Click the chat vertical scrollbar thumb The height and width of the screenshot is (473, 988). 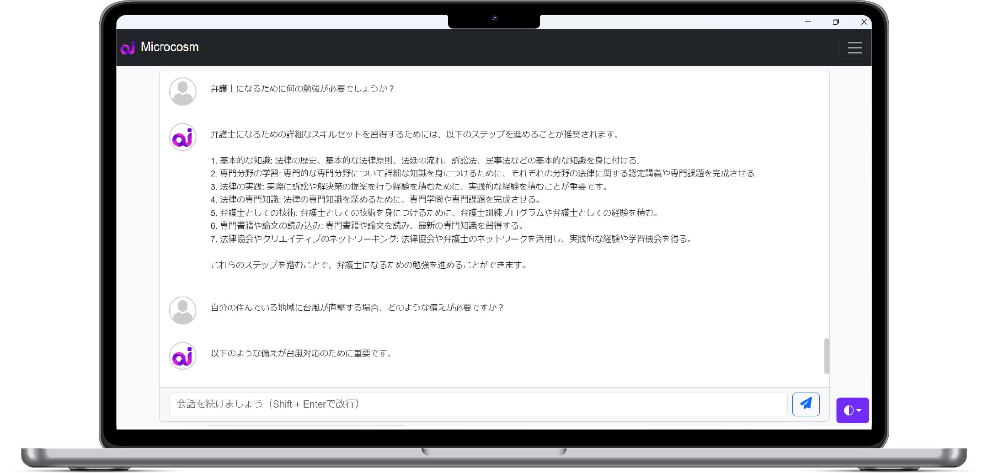click(x=826, y=356)
